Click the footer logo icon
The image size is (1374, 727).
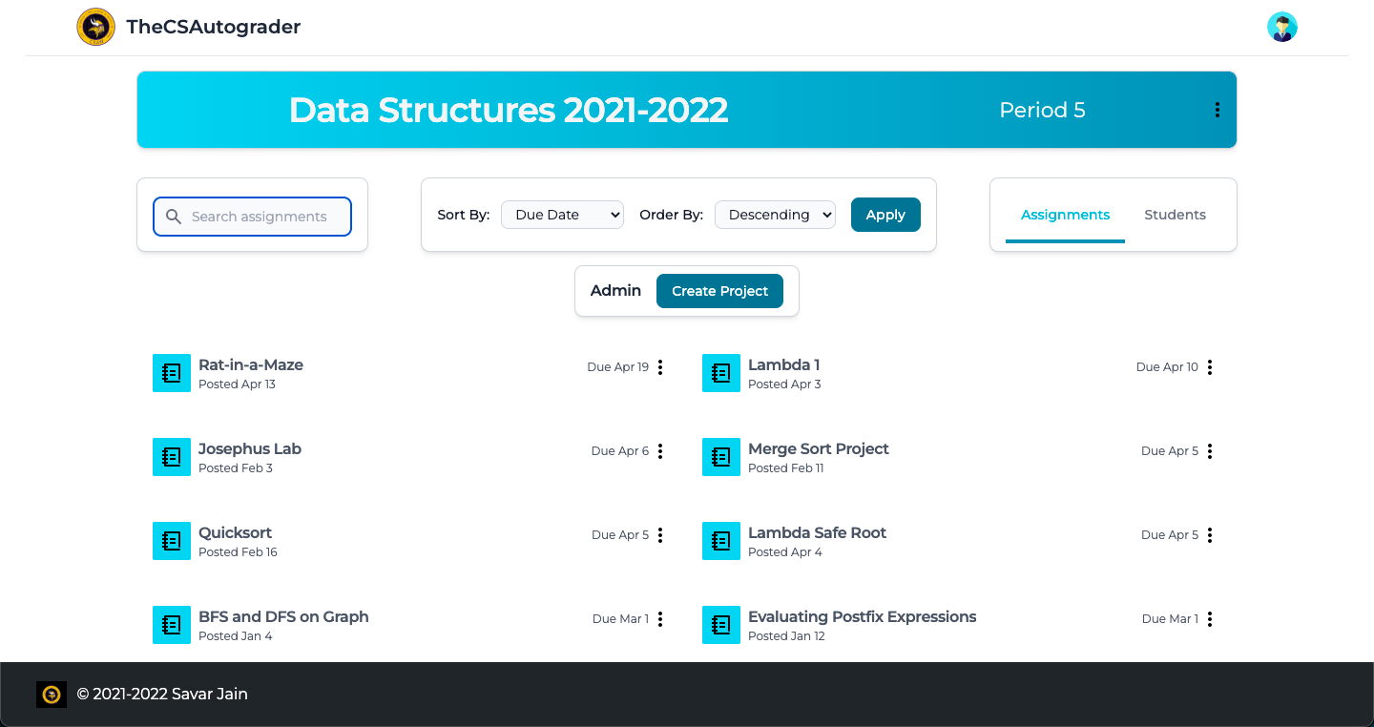point(52,695)
